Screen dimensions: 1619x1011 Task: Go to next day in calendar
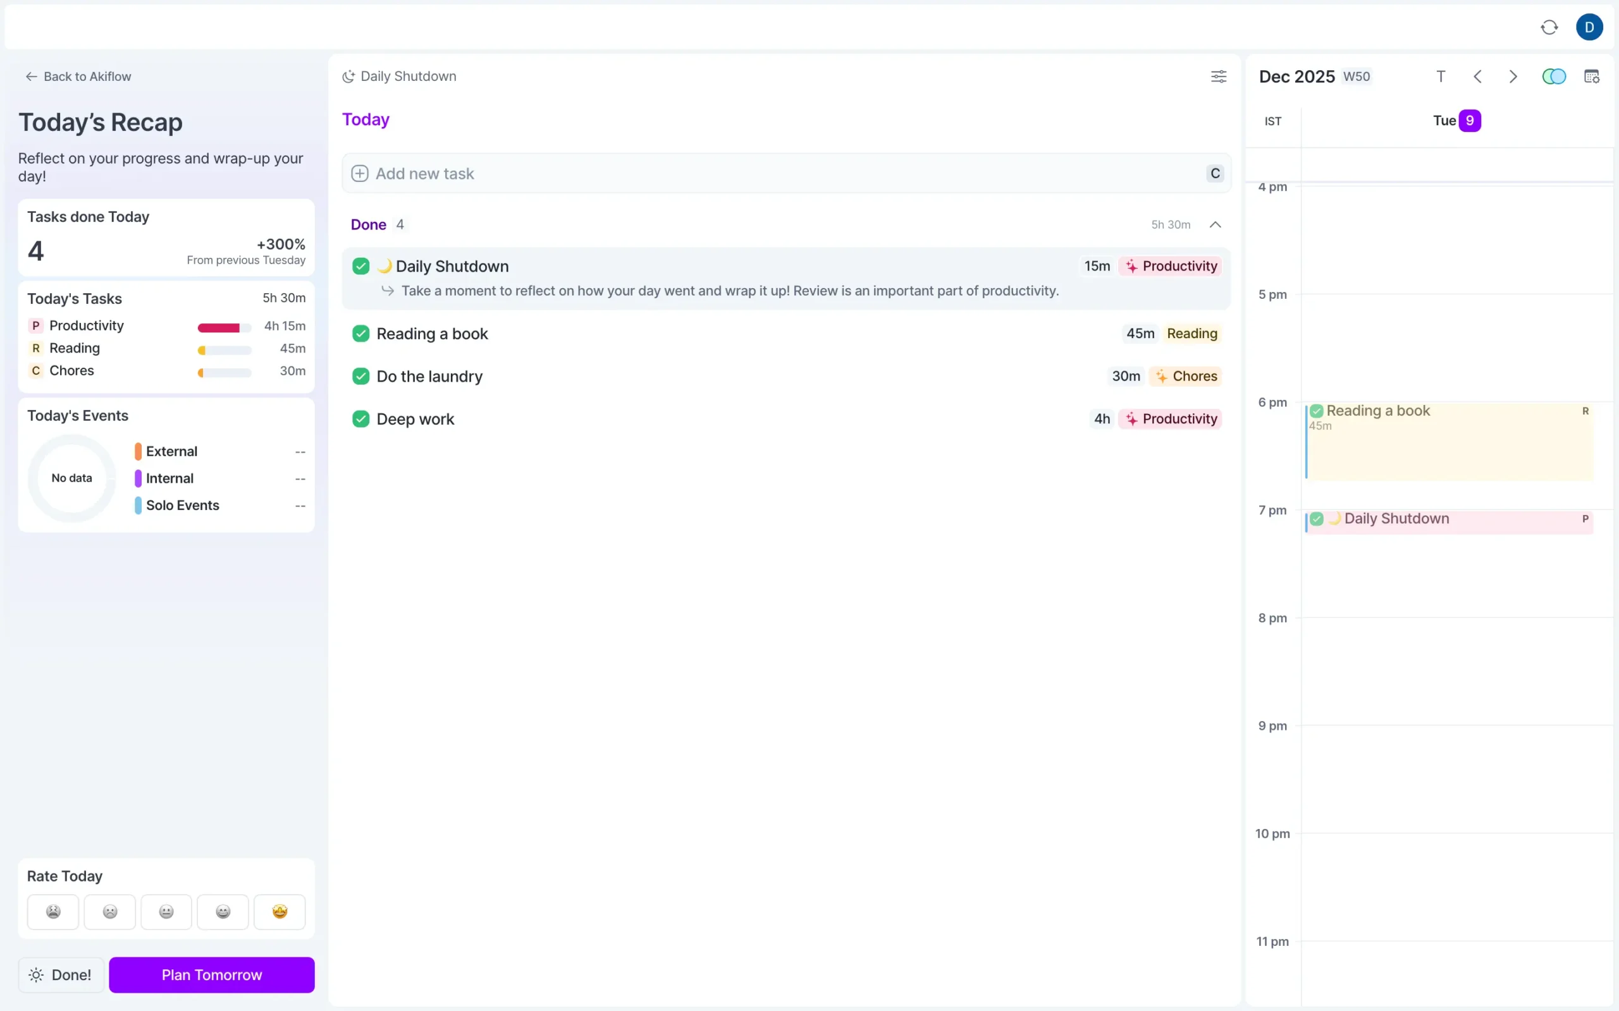[x=1513, y=76]
